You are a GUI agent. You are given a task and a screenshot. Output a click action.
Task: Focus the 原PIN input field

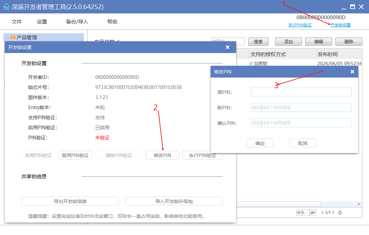(301, 92)
